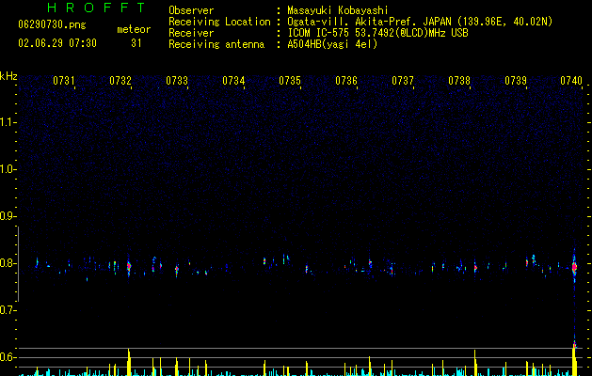Click the meteor count value 31
Screen dimensions: 592x376
[x=136, y=43]
